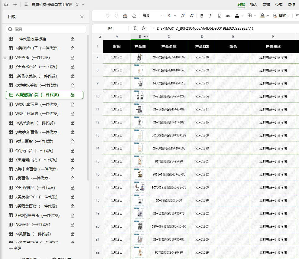
Task: Click lock icon of W类节日派对
Action: click(x=73, y=113)
